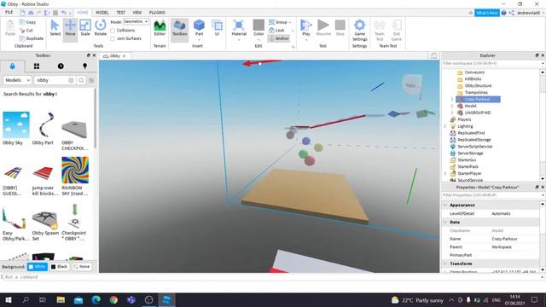Copy the selected object
The height and width of the screenshot is (307, 546).
point(28,22)
